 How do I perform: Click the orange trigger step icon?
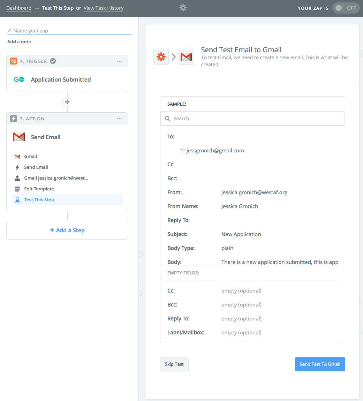(x=14, y=61)
